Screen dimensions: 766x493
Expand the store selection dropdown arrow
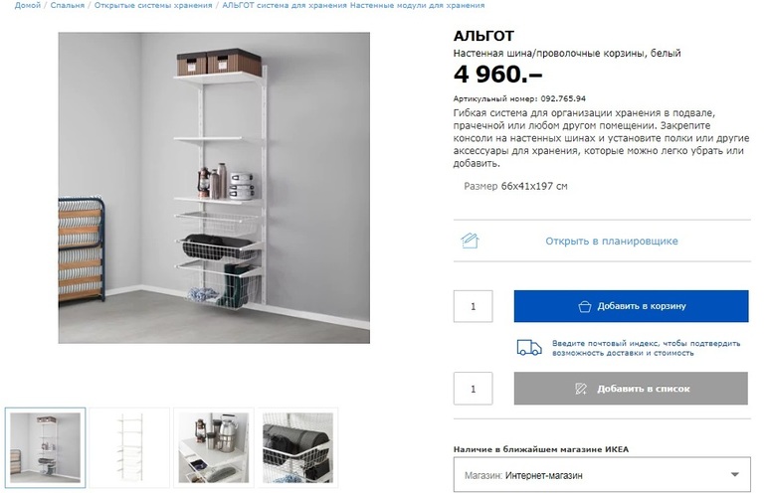734,474
